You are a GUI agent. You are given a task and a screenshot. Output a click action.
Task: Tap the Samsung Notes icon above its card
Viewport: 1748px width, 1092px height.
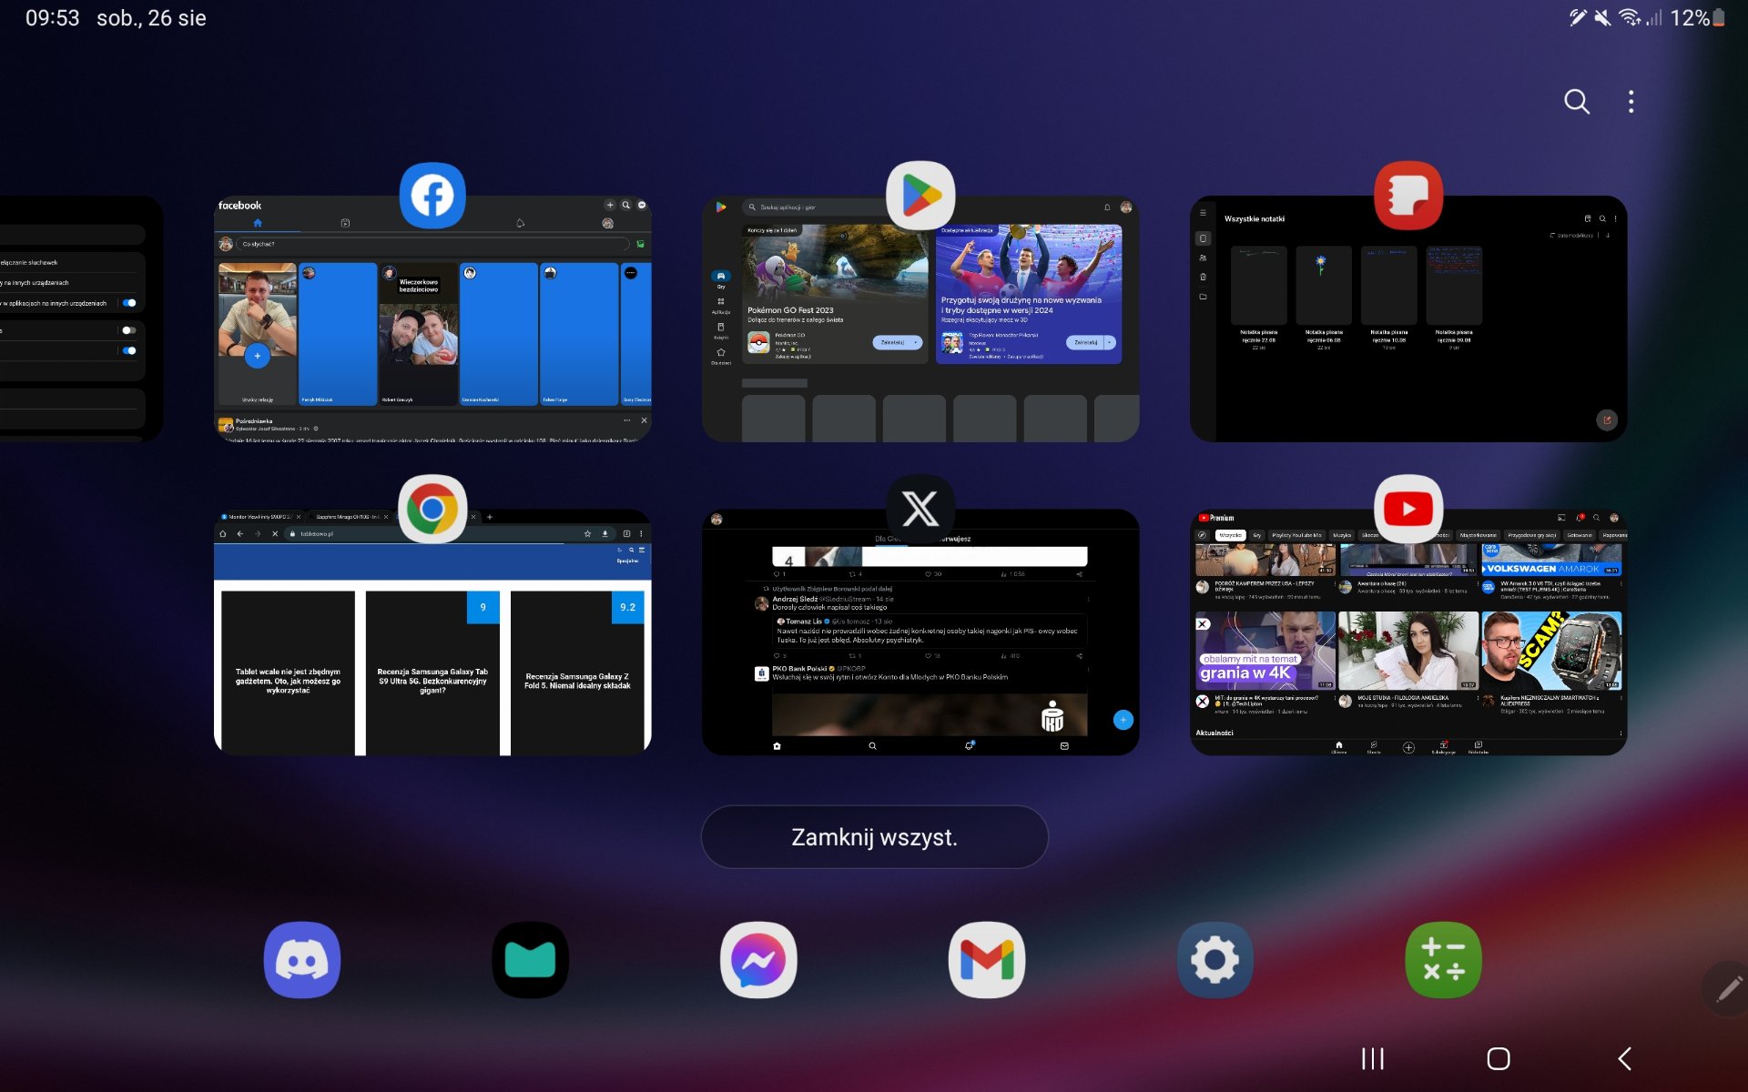pos(1408,196)
